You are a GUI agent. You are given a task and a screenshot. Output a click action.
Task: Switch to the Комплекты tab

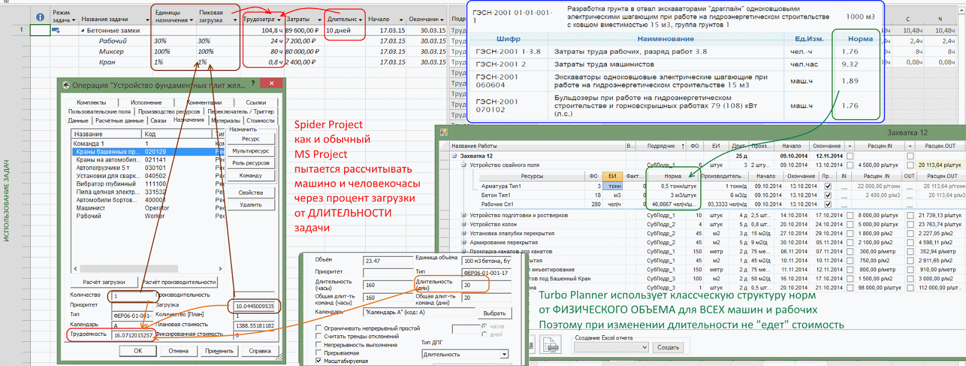[x=91, y=103]
